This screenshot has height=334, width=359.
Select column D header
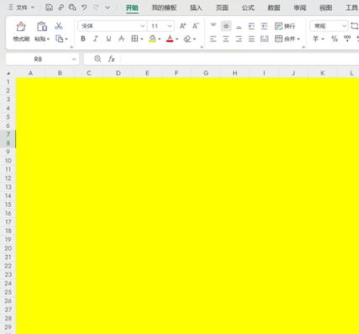119,73
